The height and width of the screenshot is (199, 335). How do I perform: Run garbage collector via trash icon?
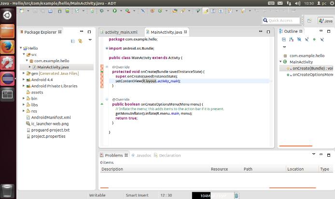[236, 196]
